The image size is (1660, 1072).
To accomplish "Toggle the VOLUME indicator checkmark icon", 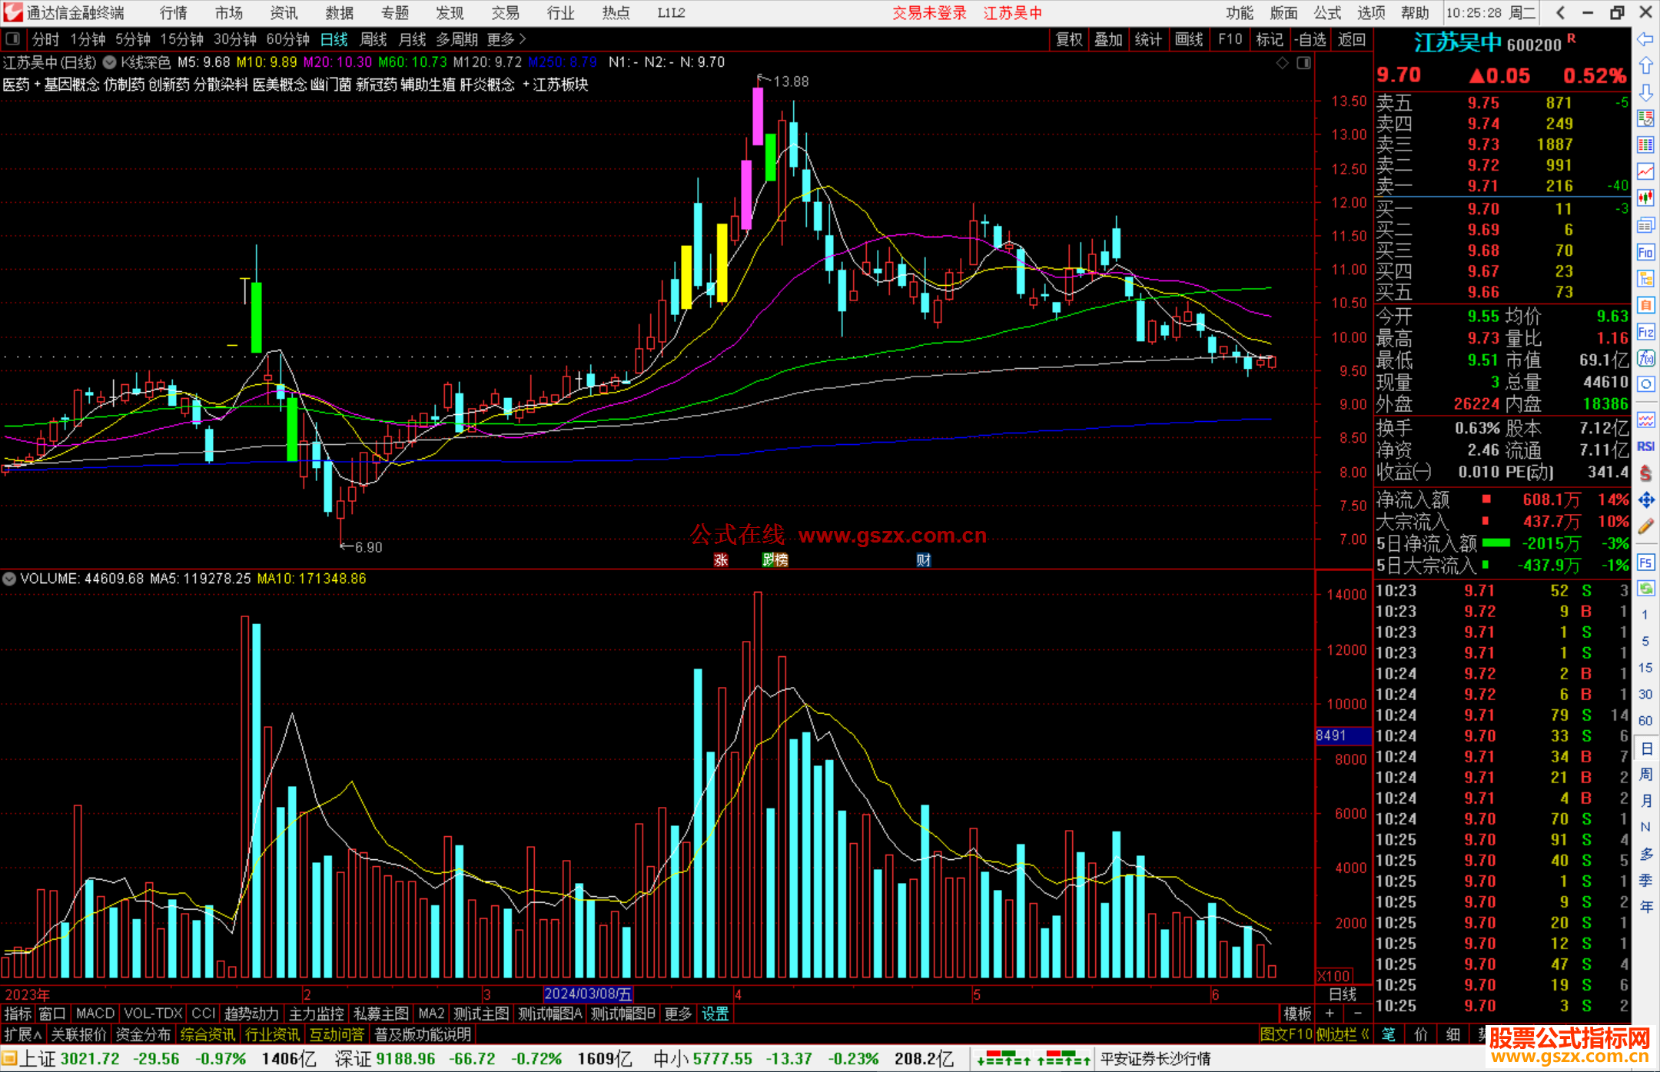I will [9, 579].
